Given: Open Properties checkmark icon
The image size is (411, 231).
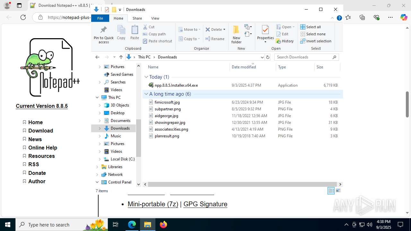Looking at the screenshot, I should (x=265, y=30).
